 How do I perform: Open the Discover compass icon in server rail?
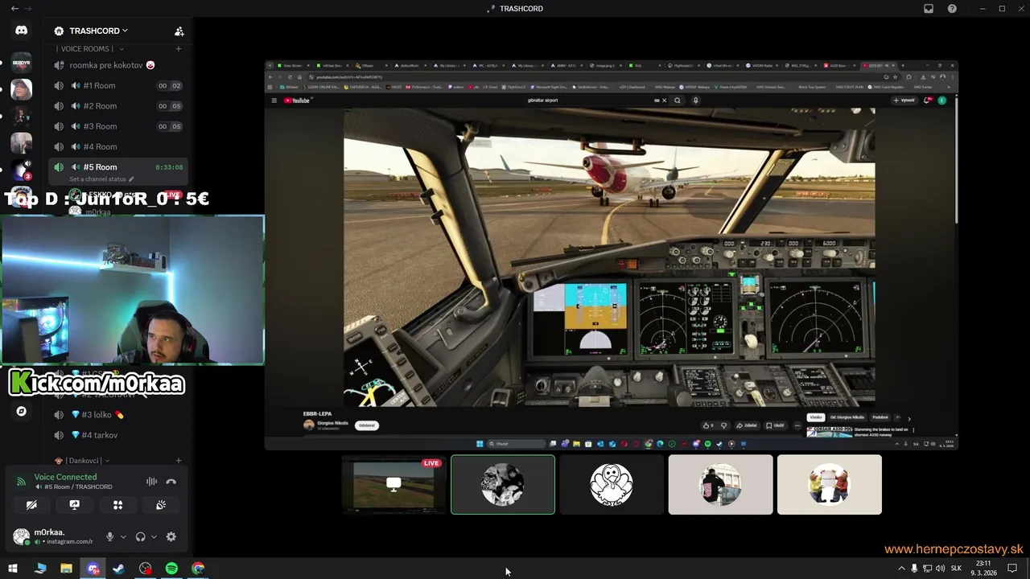(x=21, y=411)
